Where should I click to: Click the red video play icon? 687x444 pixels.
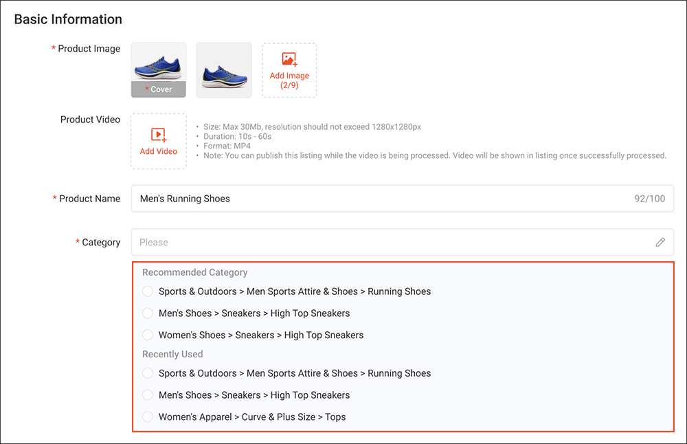158,135
